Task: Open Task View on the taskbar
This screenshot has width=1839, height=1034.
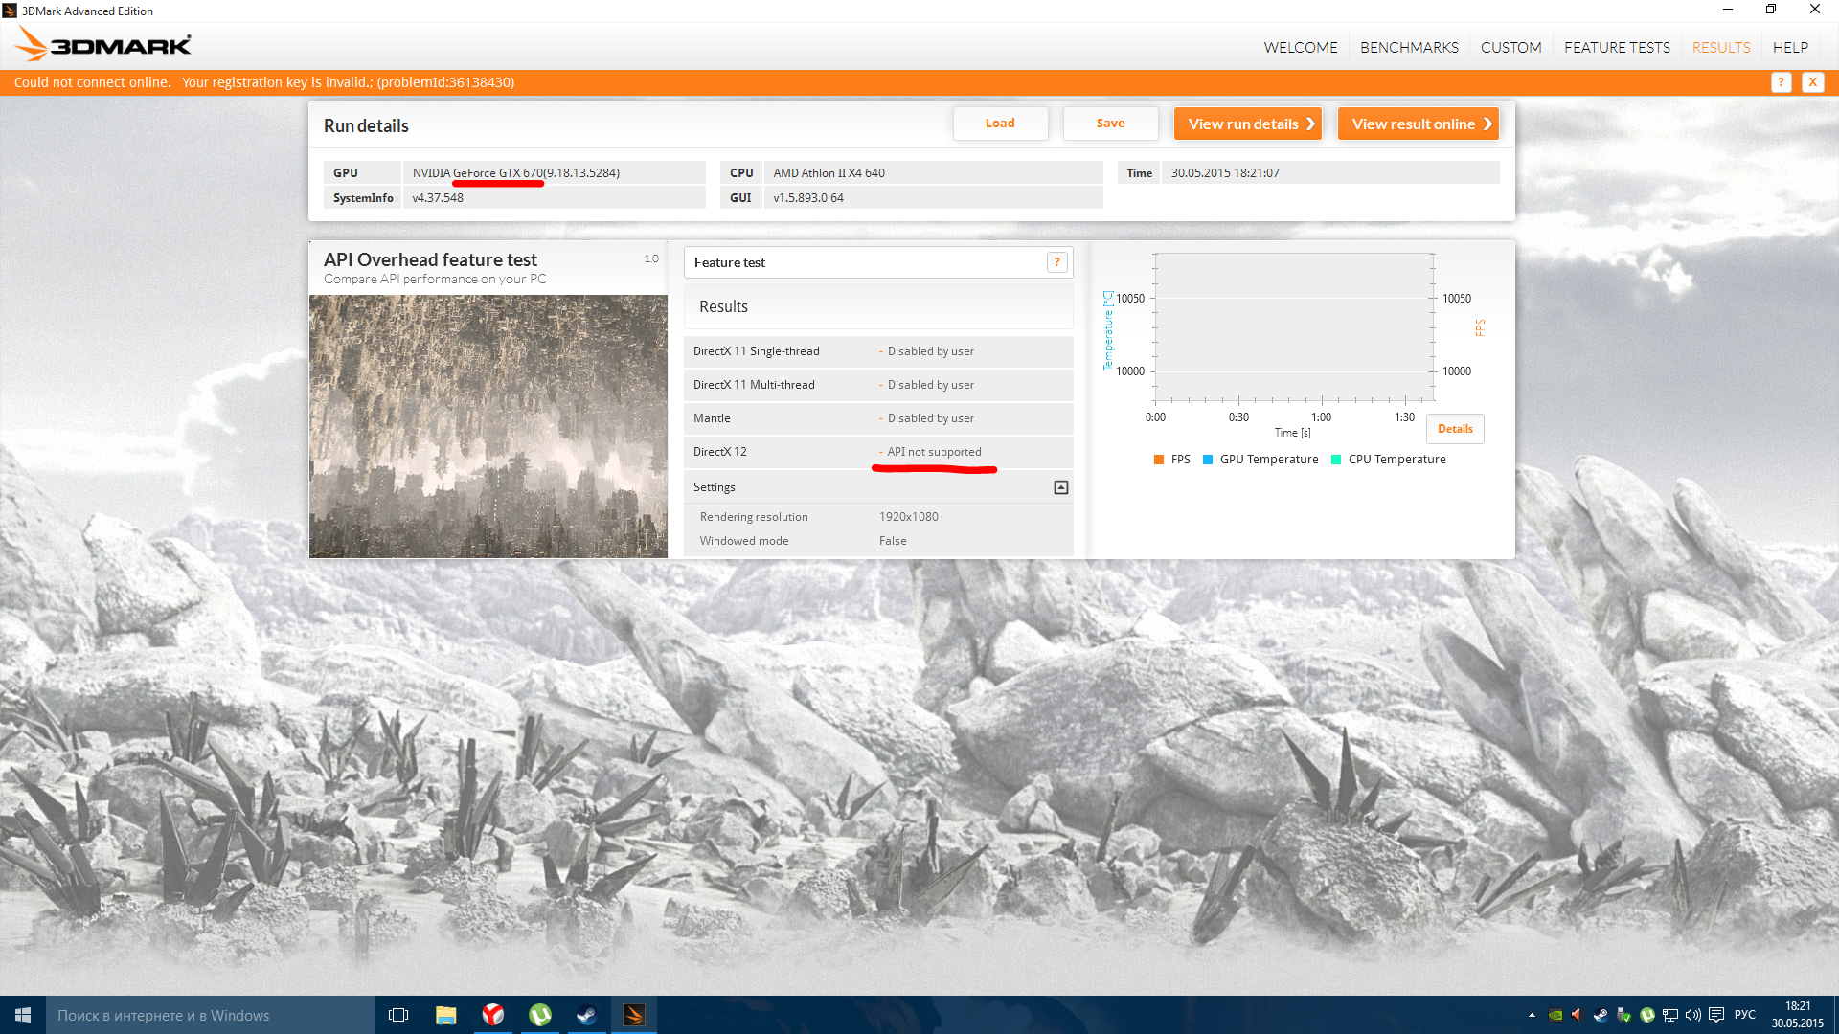Action: click(x=398, y=1015)
